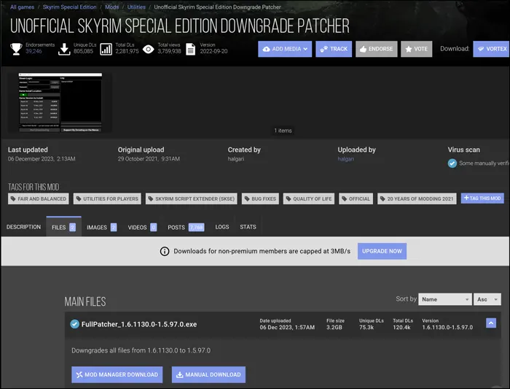
Task: Select the Official tag
Action: click(356, 199)
